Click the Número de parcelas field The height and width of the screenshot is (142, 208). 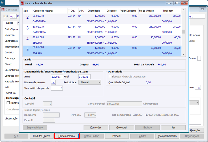tap(53, 82)
